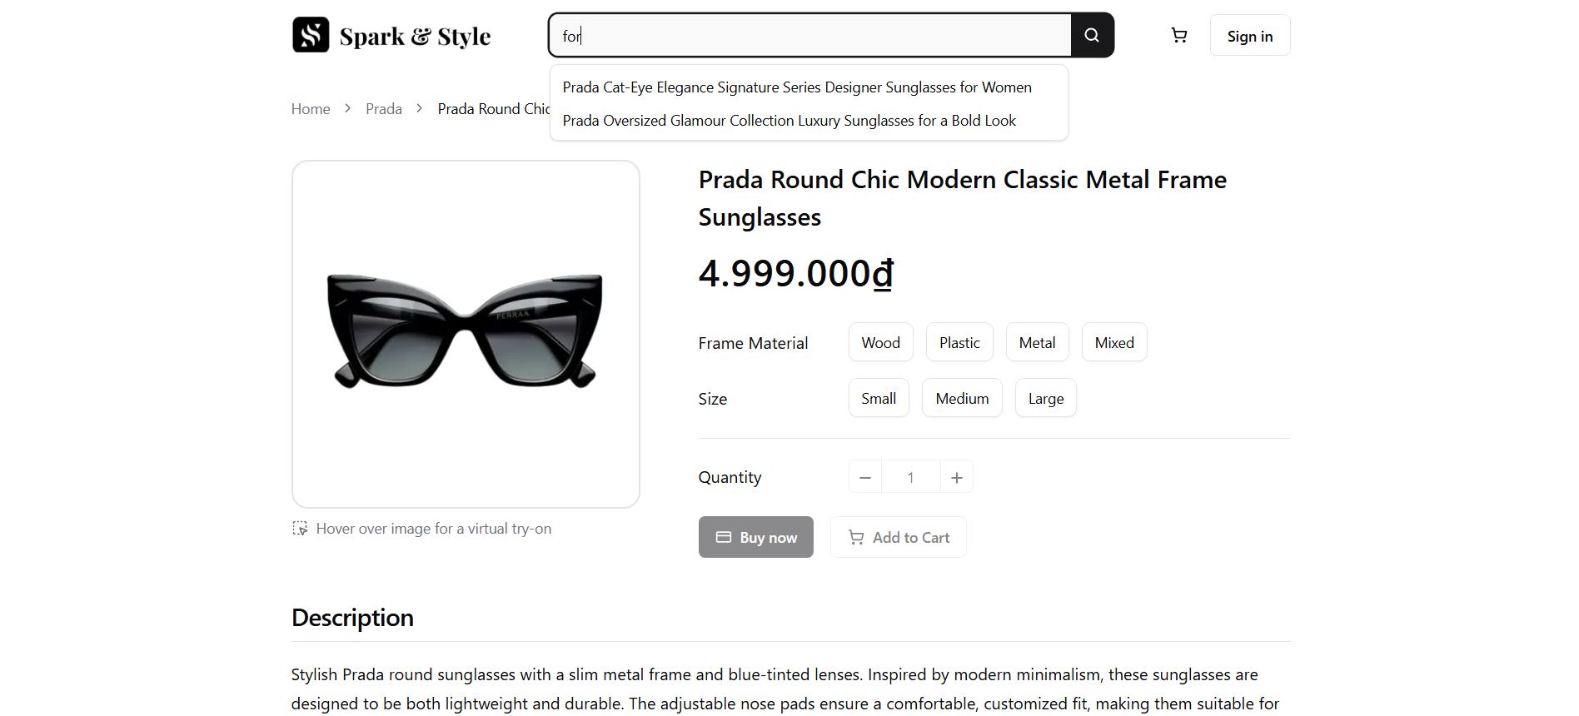Click the Spark & Style logo
The image size is (1579, 716).
(391, 36)
